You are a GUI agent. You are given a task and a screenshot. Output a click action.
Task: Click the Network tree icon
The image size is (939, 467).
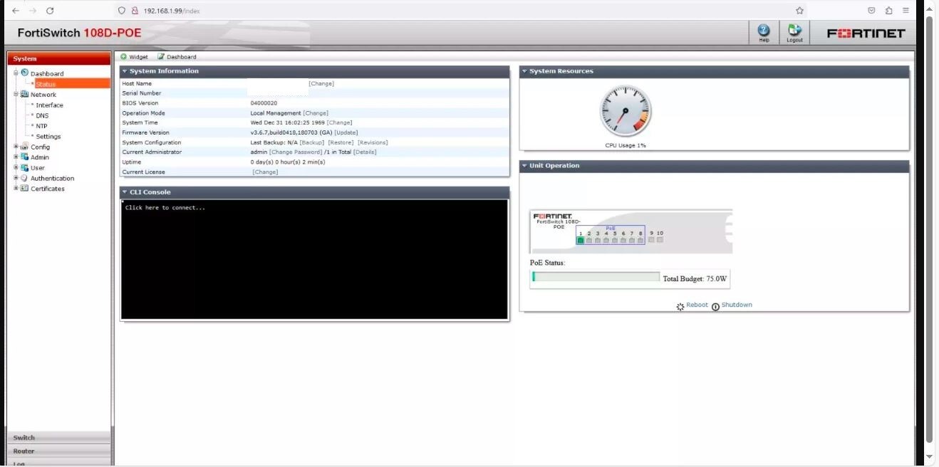pyautogui.click(x=25, y=94)
